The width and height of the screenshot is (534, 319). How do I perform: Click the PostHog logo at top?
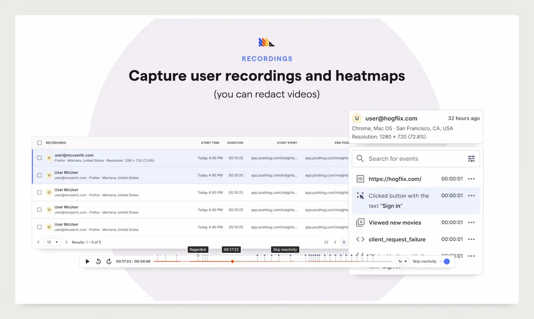coord(267,42)
